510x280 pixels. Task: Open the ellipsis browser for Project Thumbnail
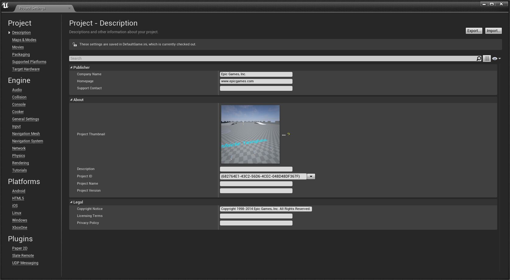coord(284,134)
